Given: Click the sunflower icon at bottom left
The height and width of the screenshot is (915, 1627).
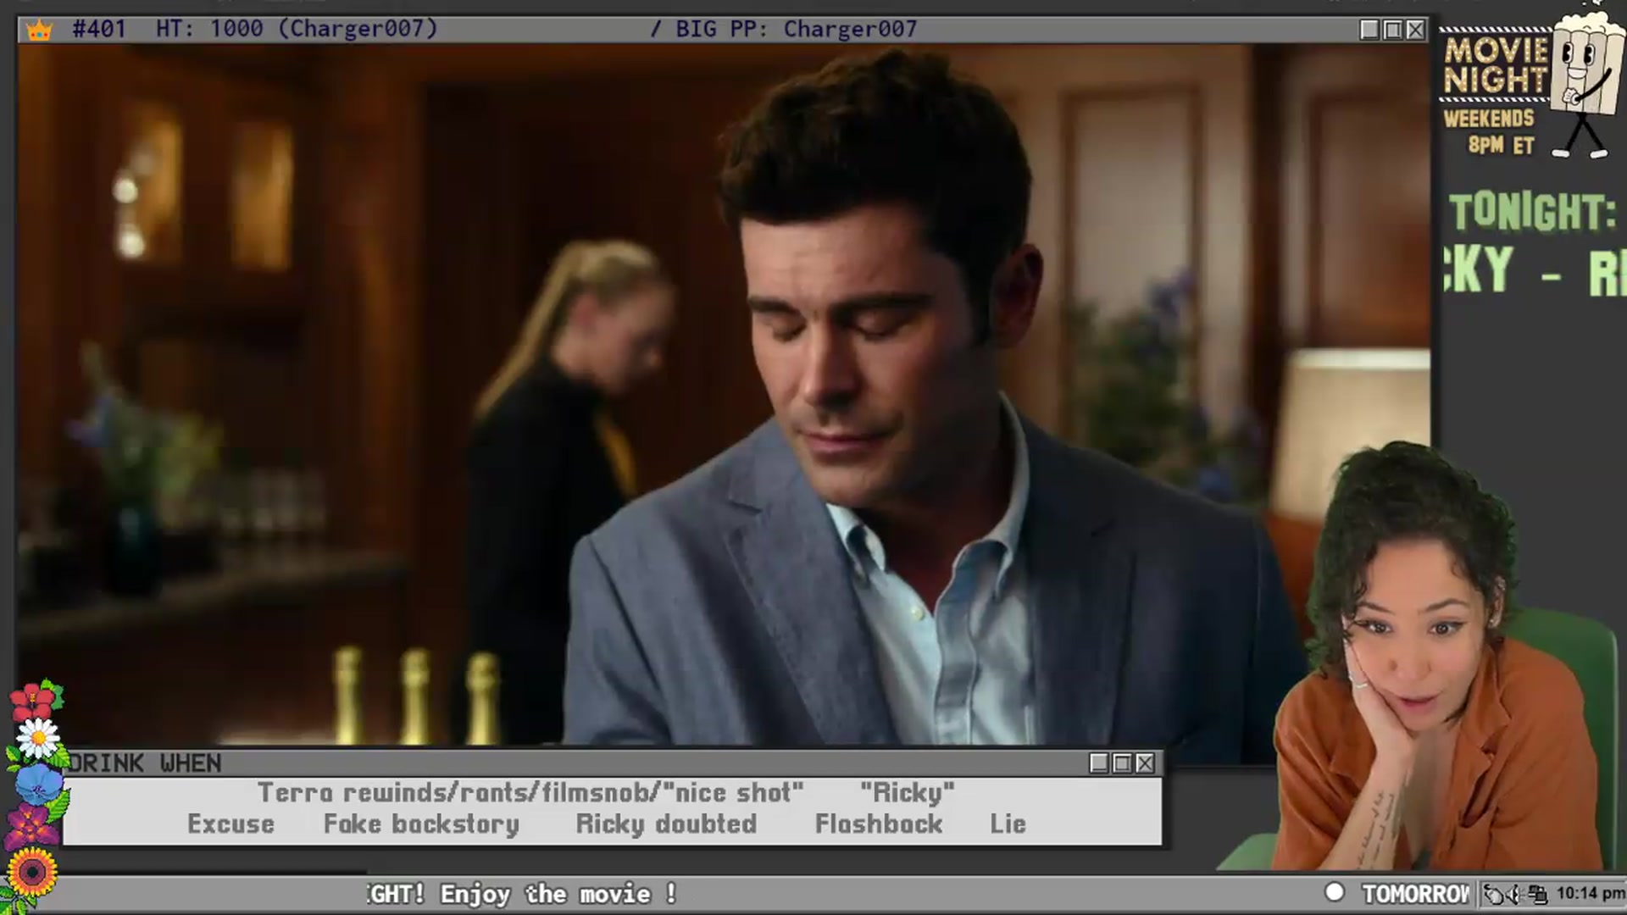Looking at the screenshot, I should point(32,873).
